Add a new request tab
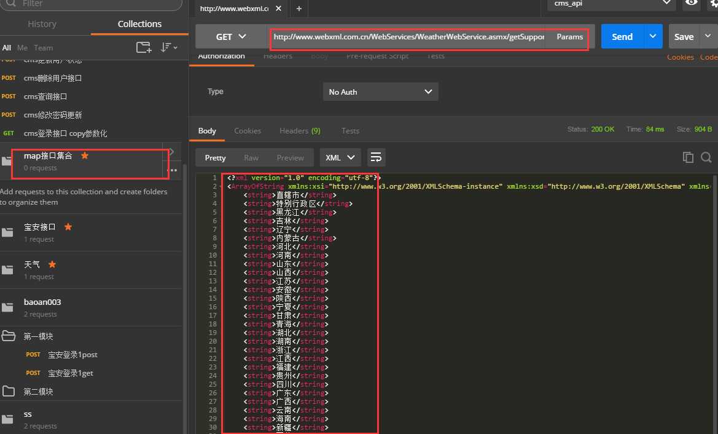The height and width of the screenshot is (434, 718). [x=299, y=9]
